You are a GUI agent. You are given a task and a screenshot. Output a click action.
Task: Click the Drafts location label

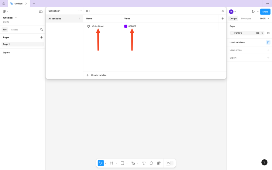[x=6, y=22]
